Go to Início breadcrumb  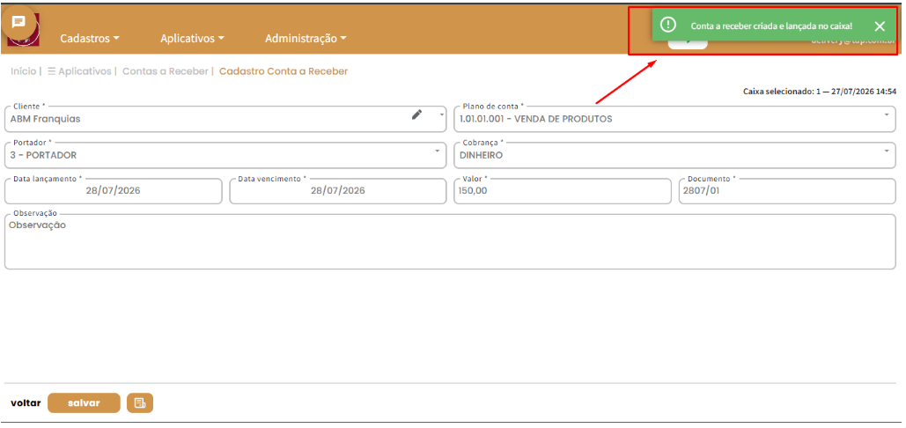coord(23,71)
